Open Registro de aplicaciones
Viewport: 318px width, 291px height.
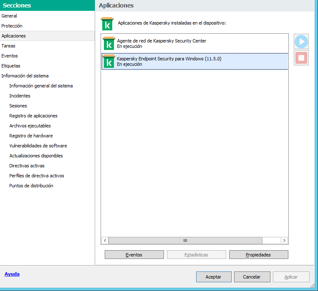[33, 116]
